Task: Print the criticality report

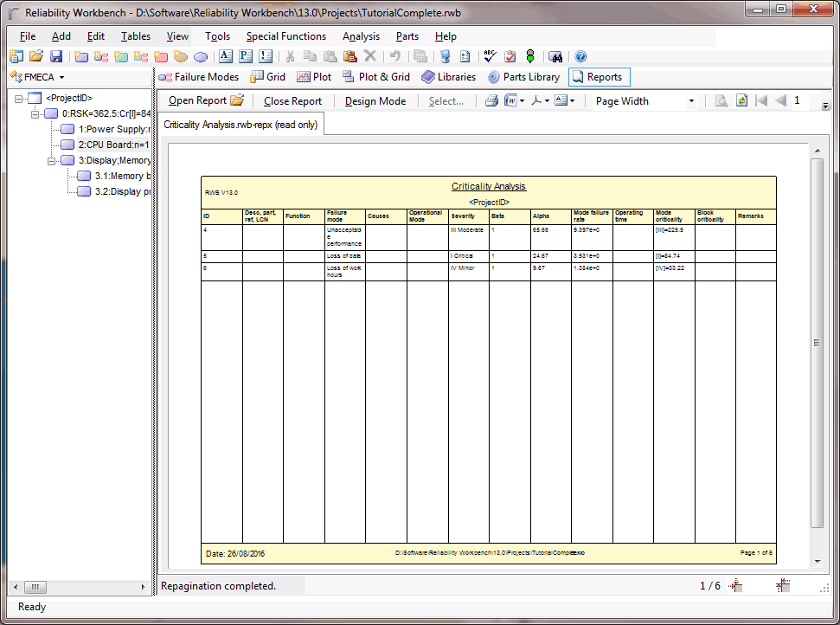Action: coord(491,100)
